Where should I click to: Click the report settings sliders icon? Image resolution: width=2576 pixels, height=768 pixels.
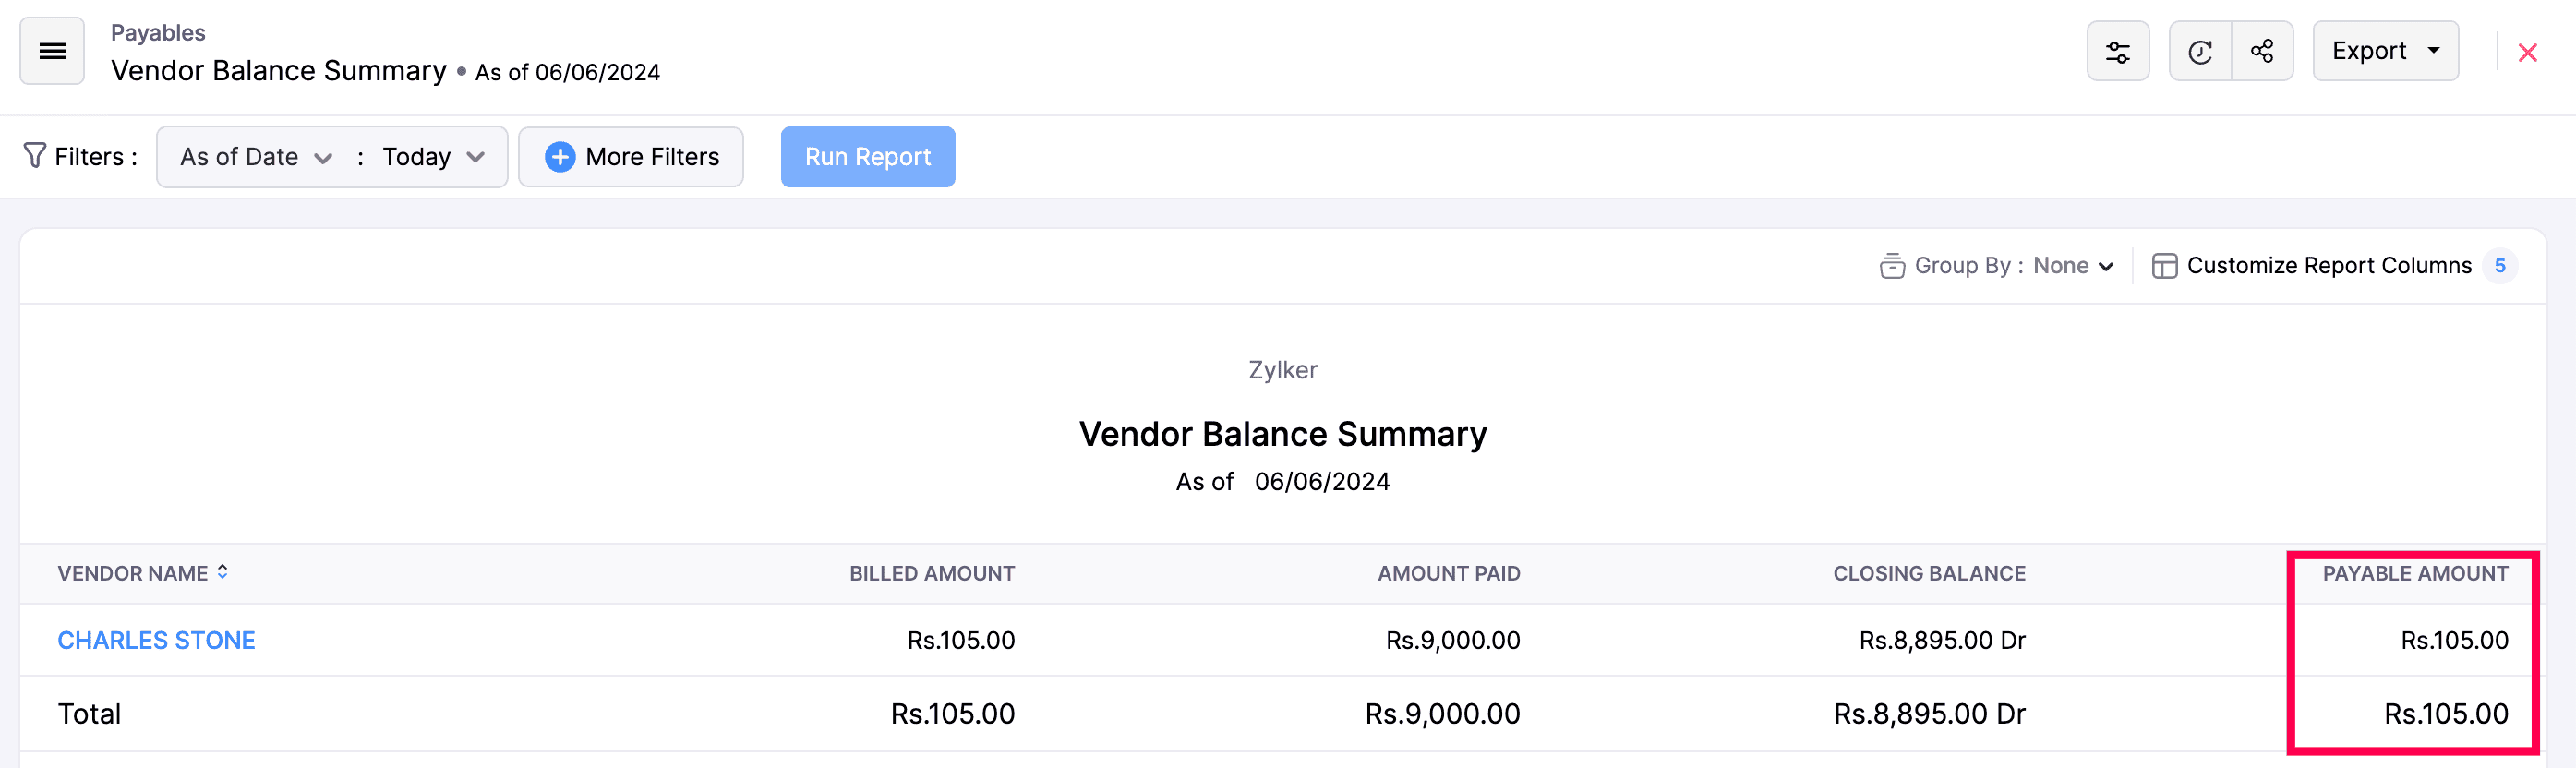tap(2117, 51)
